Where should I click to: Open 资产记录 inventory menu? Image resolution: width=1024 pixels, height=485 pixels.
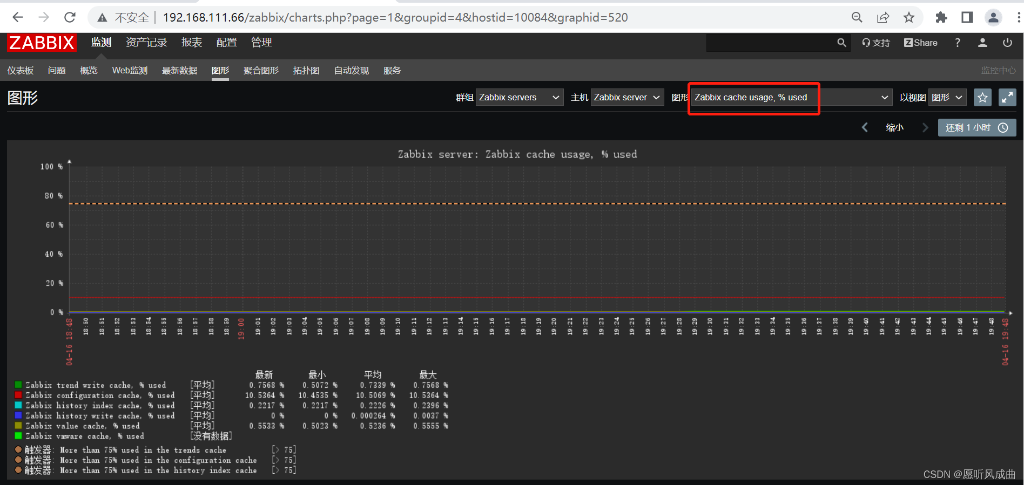(146, 42)
